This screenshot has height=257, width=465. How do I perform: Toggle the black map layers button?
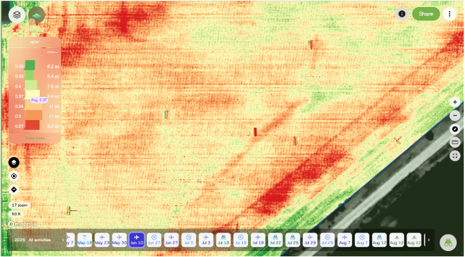coord(14,163)
